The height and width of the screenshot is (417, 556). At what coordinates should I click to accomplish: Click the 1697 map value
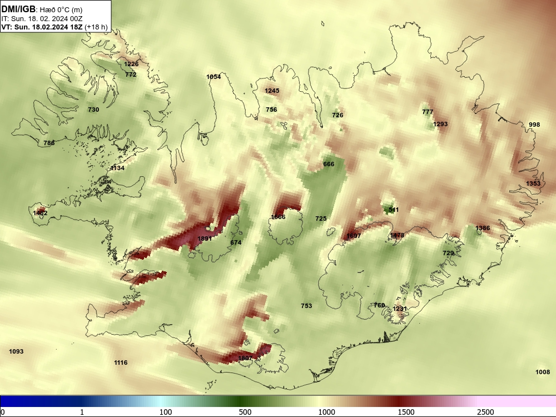[354, 236]
